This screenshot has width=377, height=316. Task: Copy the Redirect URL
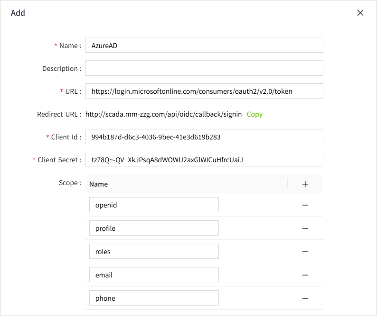254,114
